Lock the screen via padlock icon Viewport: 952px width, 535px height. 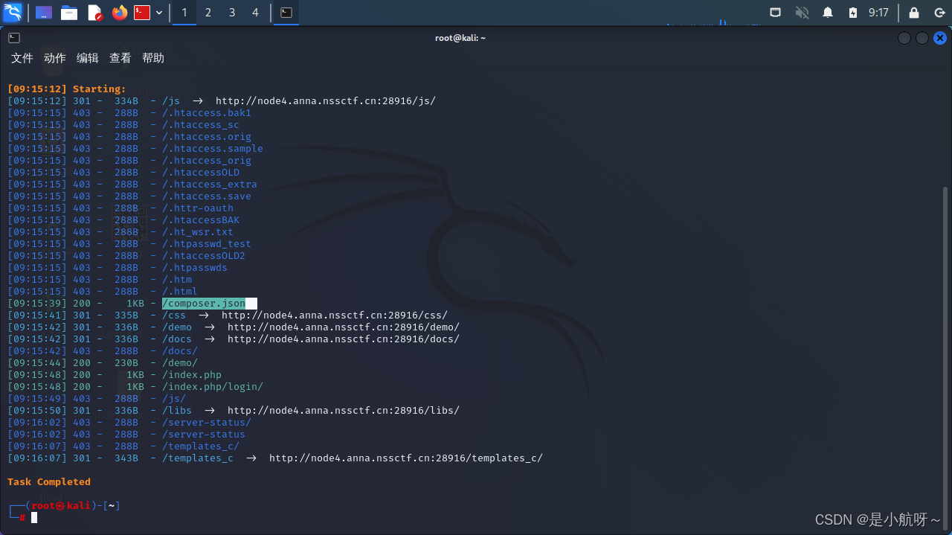913,13
